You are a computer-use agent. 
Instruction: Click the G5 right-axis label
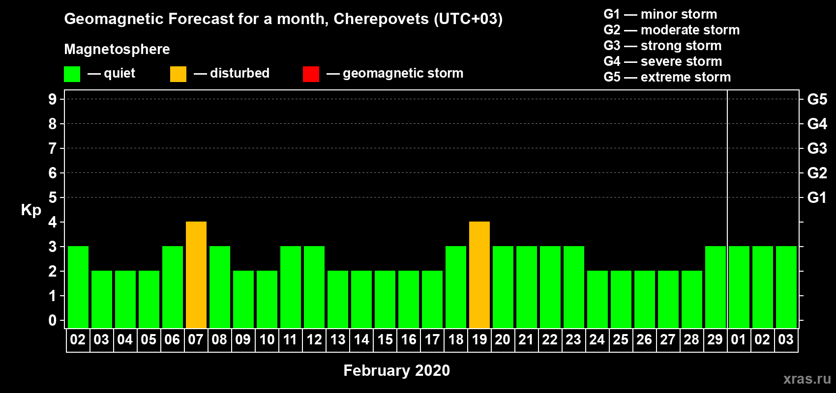817,99
